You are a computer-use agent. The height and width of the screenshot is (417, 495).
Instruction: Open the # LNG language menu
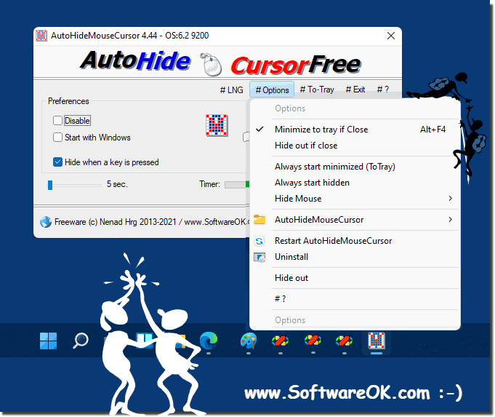click(232, 90)
